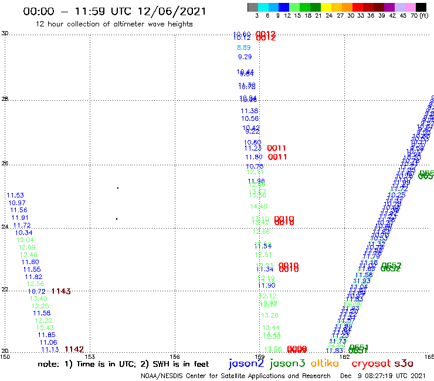Click the cyan swatch in the wave height legend

(x=263, y=7)
